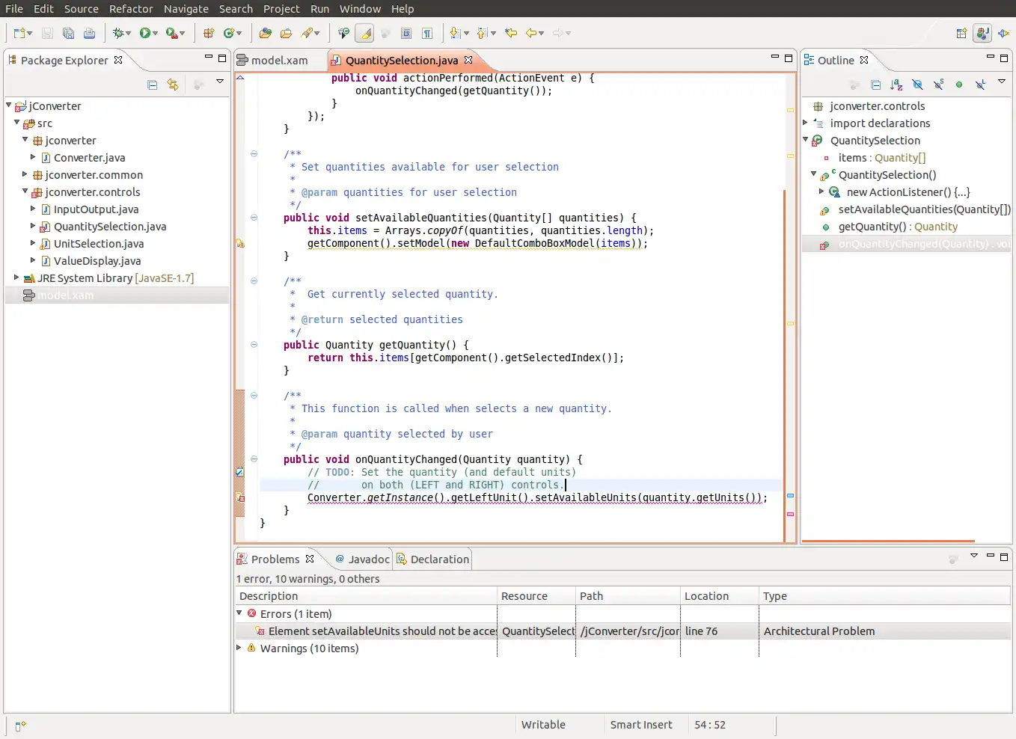Toggle Show Whitespace Characters pilcrow icon
The width and height of the screenshot is (1016, 739).
427,33
